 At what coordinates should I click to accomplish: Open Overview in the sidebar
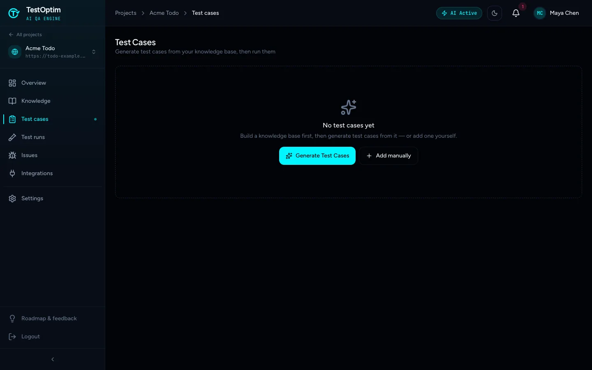coord(53,83)
